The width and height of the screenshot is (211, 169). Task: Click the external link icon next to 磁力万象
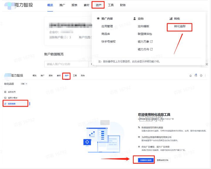[x=151, y=41]
